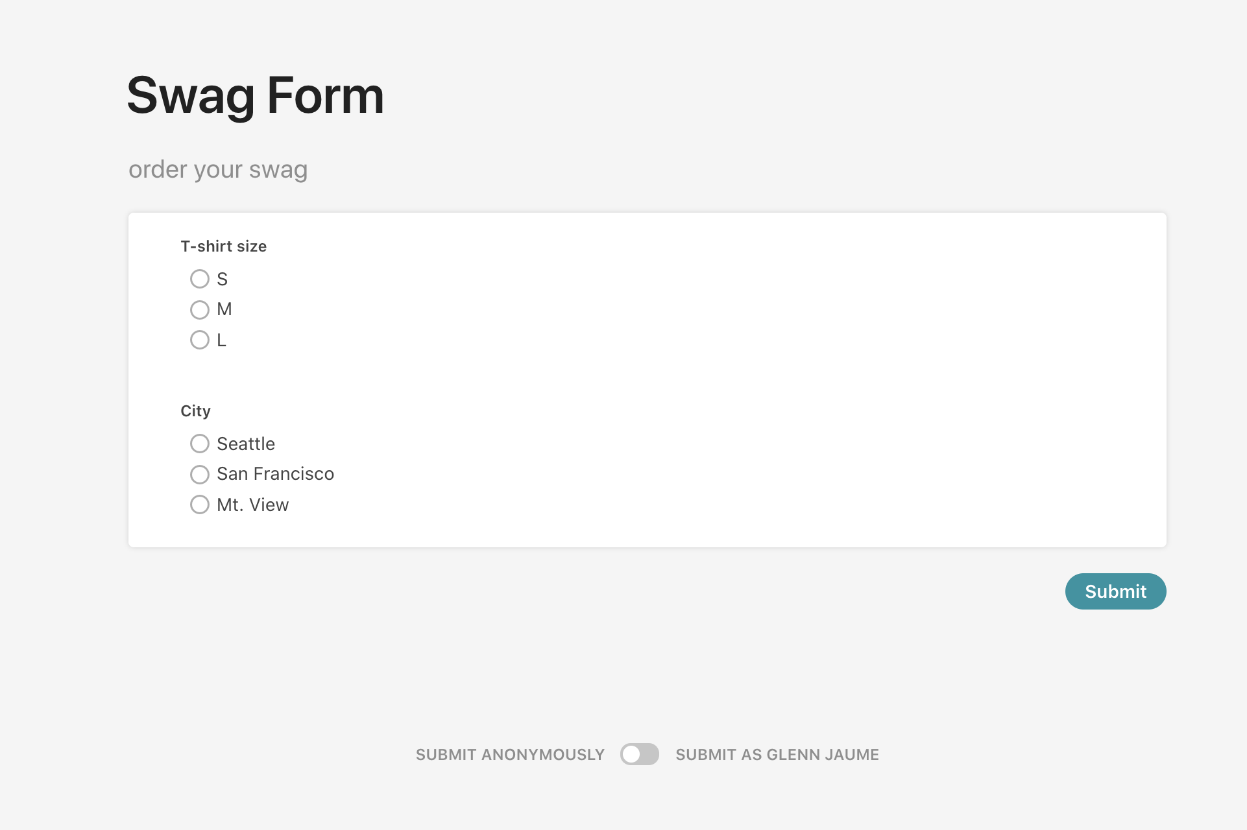Click the "Submit as Glenn Jaume" label
The height and width of the screenshot is (830, 1247).
point(777,755)
